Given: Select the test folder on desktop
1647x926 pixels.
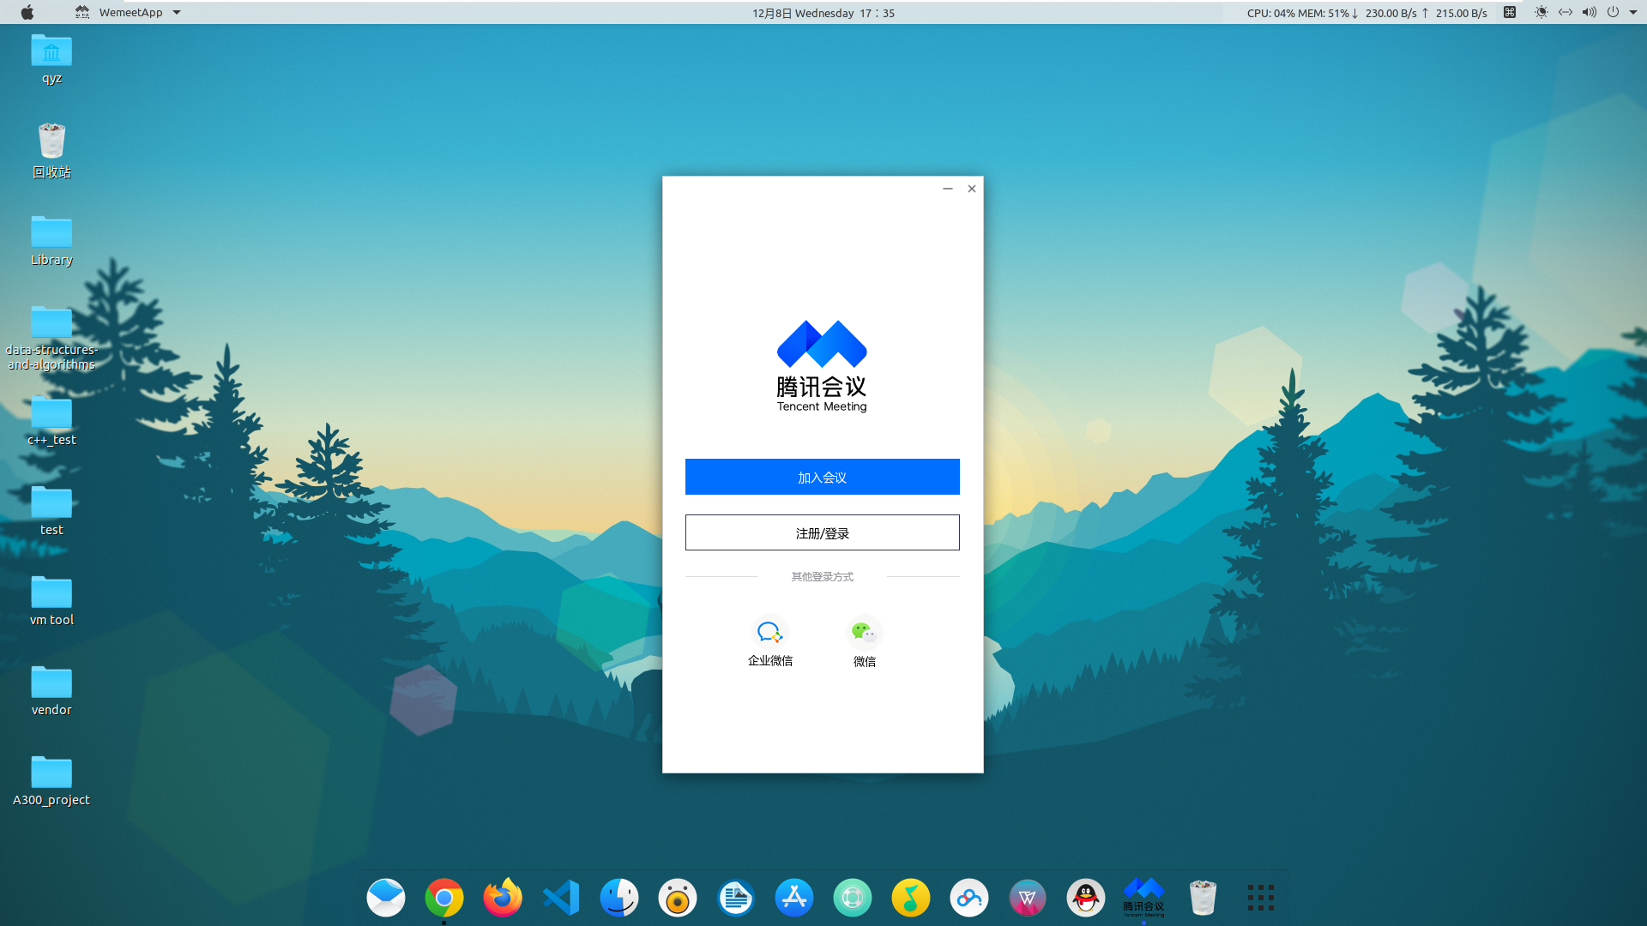Looking at the screenshot, I should (51, 511).
